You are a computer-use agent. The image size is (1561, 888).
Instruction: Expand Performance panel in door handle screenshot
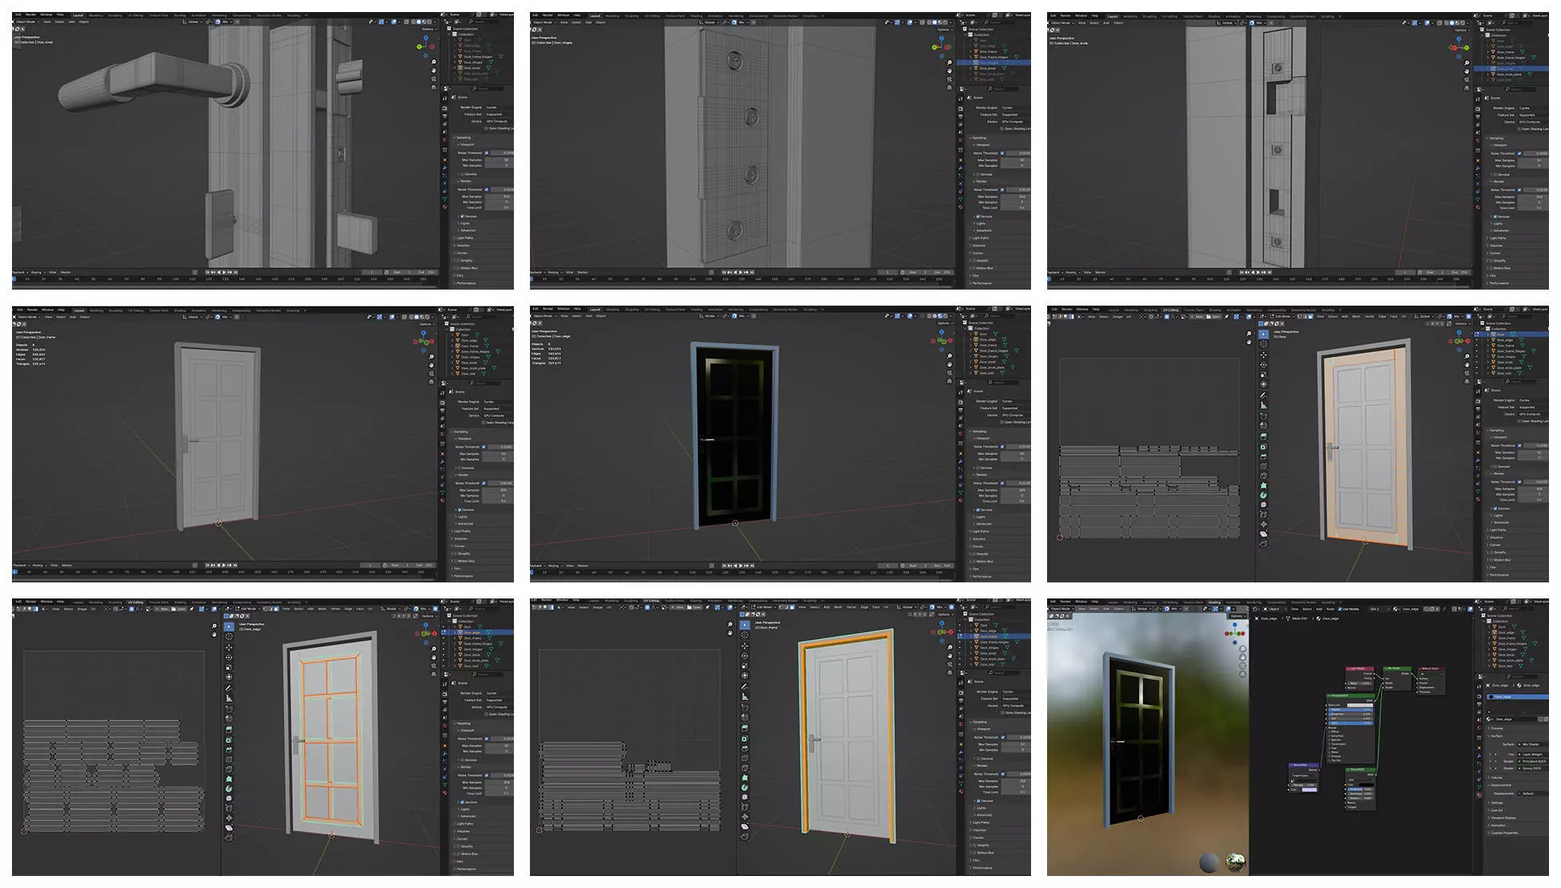(x=465, y=283)
